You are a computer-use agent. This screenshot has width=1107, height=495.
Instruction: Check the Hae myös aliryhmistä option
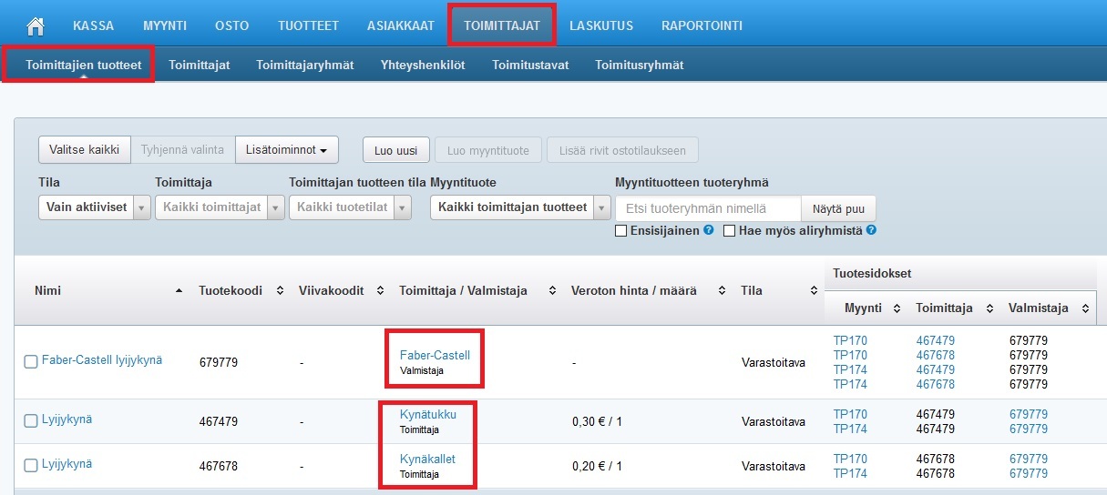coord(729,231)
